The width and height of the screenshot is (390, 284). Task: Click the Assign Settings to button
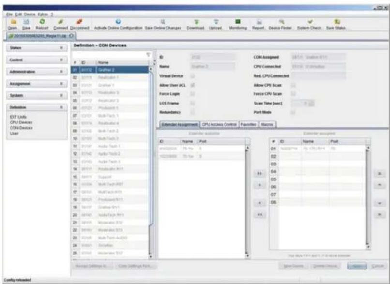click(92, 266)
